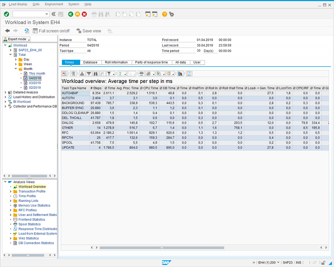Click the Export icon on the grid toolbar
Screen dimensions: 334x267
click(158, 73)
